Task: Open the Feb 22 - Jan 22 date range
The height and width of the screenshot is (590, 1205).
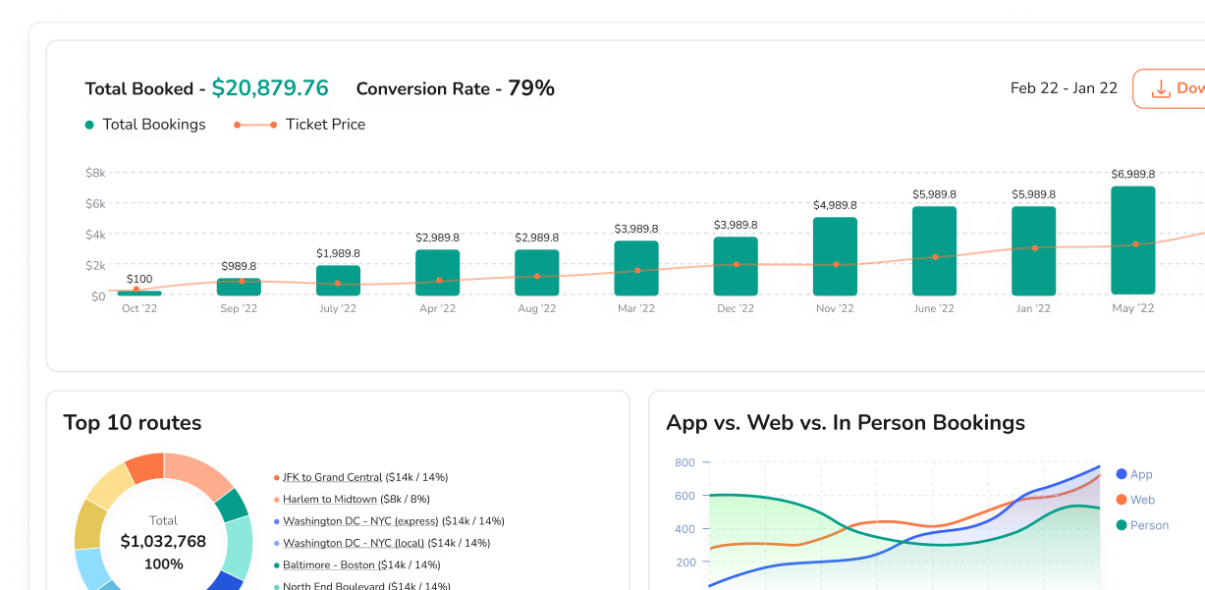Action: coord(1064,88)
